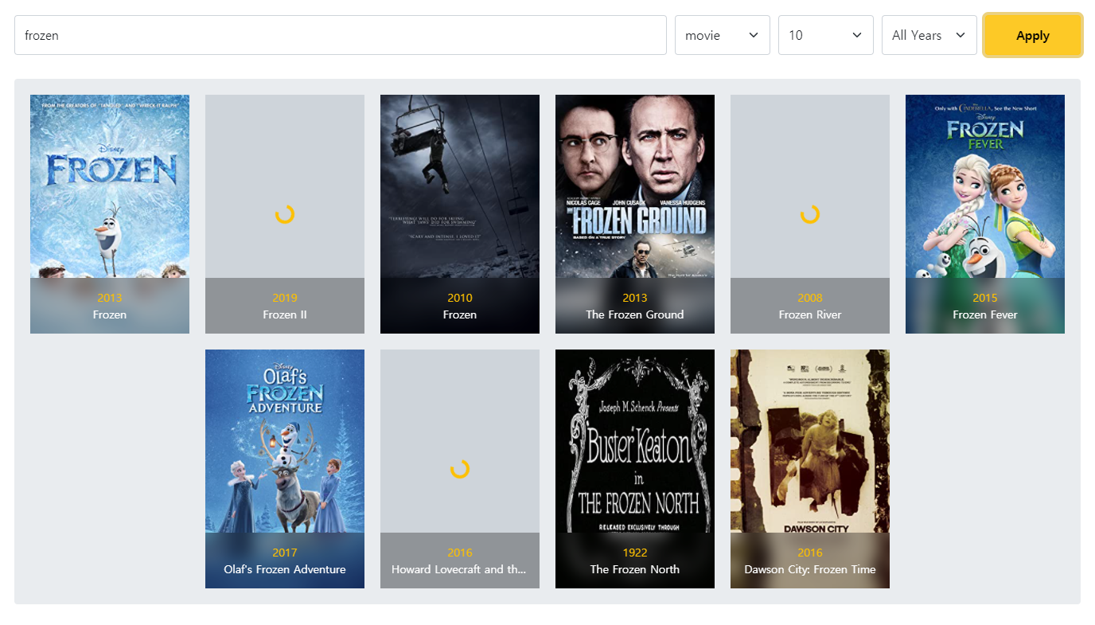Click the loading spinner on the Howard Lovecraft card

[460, 469]
